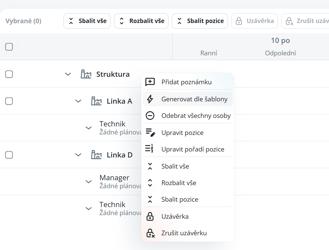Click the Odpolední shift column header
The width and height of the screenshot is (329, 250).
click(280, 53)
